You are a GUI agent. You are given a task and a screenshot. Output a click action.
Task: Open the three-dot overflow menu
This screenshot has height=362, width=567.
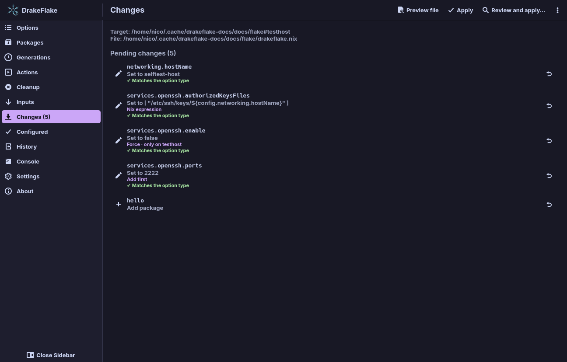(557, 10)
